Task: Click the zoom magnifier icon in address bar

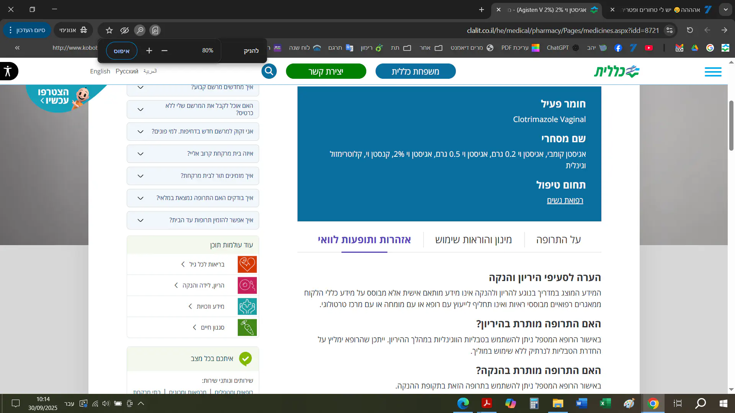Action: click(140, 30)
